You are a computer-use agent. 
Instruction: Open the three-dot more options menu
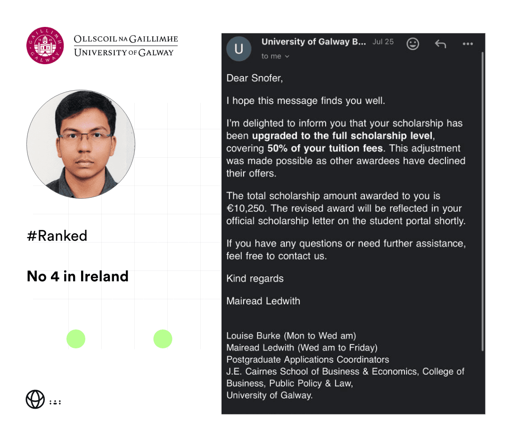pos(468,43)
